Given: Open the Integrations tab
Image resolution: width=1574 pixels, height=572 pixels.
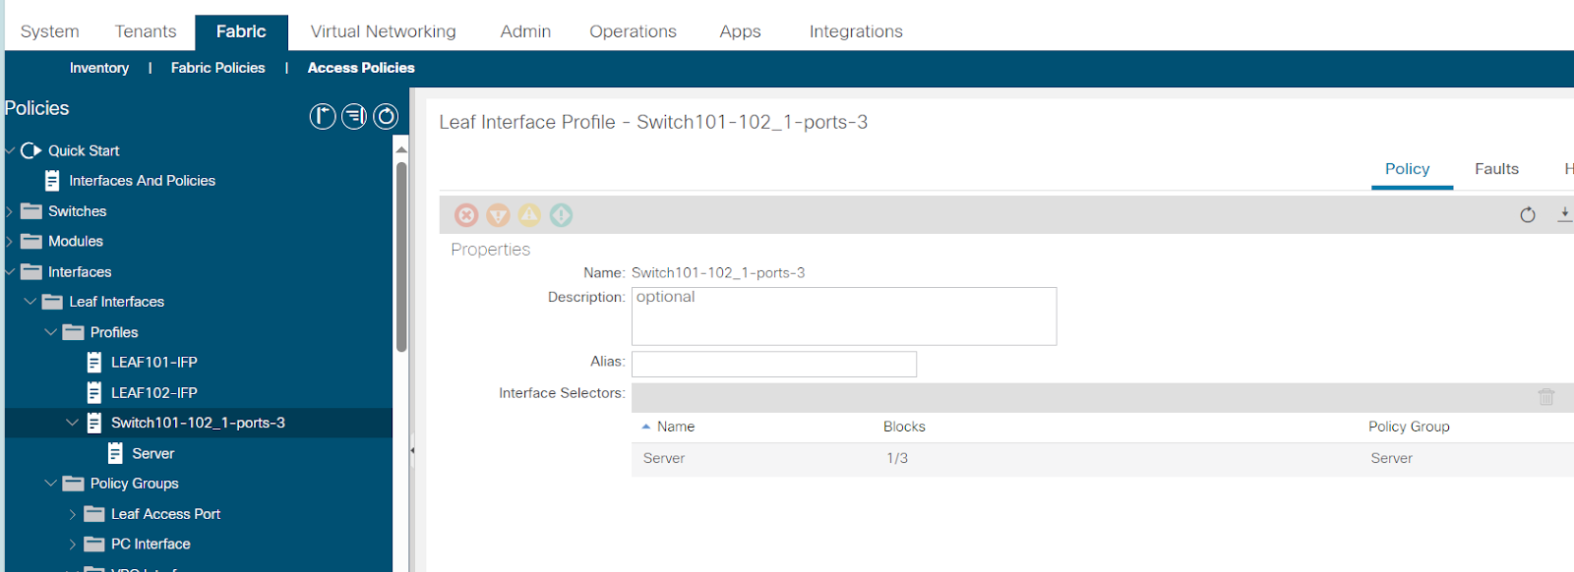Looking at the screenshot, I should [856, 31].
